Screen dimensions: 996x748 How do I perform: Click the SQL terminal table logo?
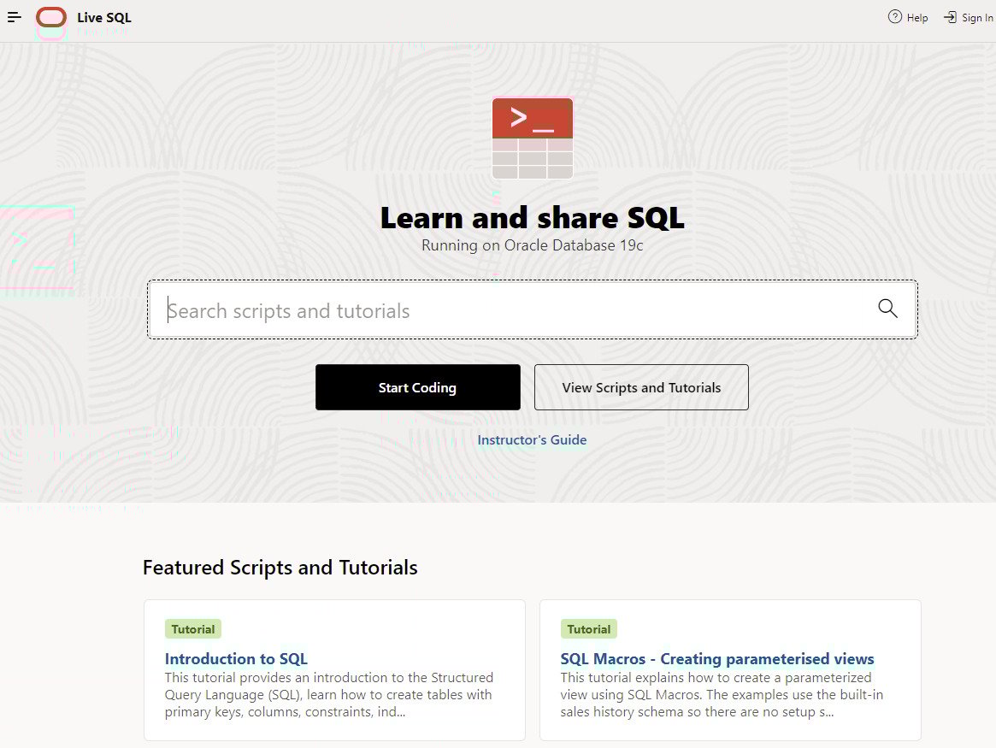(x=533, y=138)
